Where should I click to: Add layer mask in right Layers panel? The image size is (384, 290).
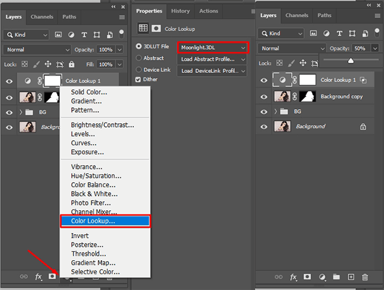coord(307,277)
